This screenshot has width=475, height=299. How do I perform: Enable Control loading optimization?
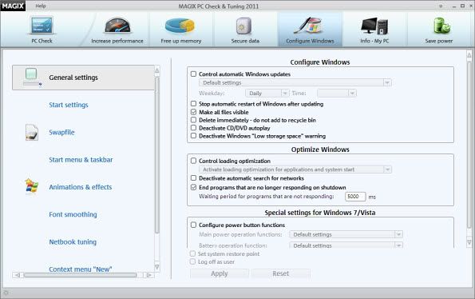click(193, 161)
